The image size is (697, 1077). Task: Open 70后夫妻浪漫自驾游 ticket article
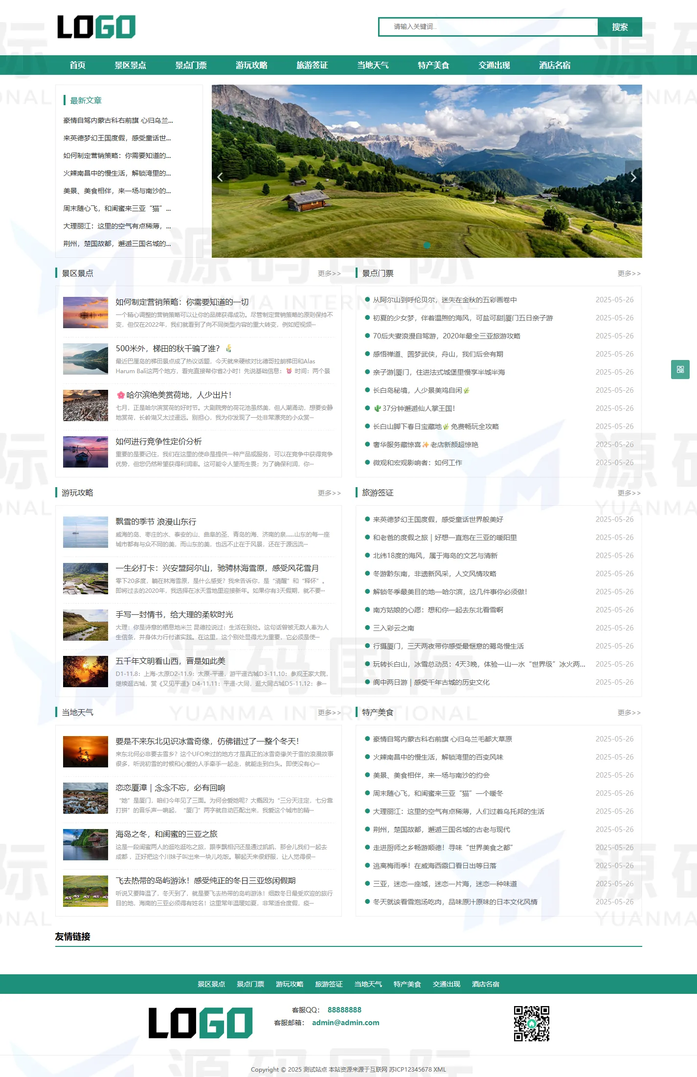coord(447,336)
